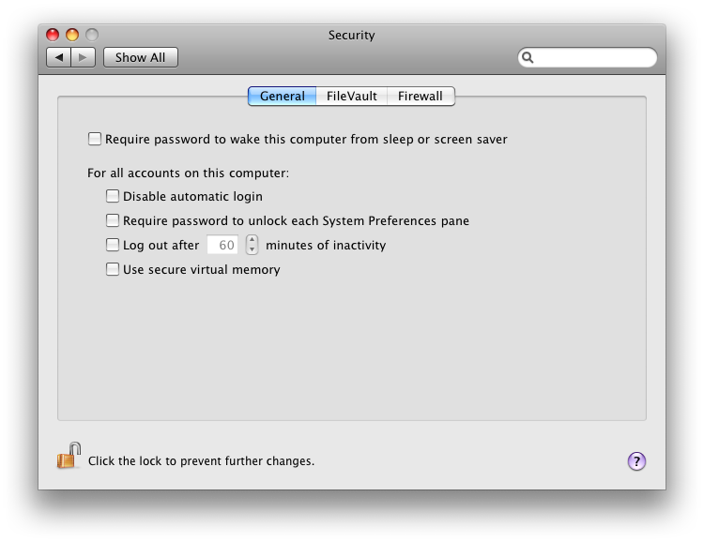704x542 pixels.
Task: Open the Firewall tab
Action: pos(420,96)
